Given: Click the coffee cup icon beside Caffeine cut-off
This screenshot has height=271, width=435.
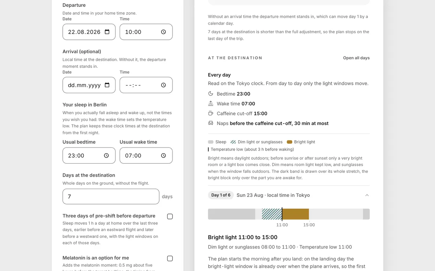Looking at the screenshot, I should (211, 113).
